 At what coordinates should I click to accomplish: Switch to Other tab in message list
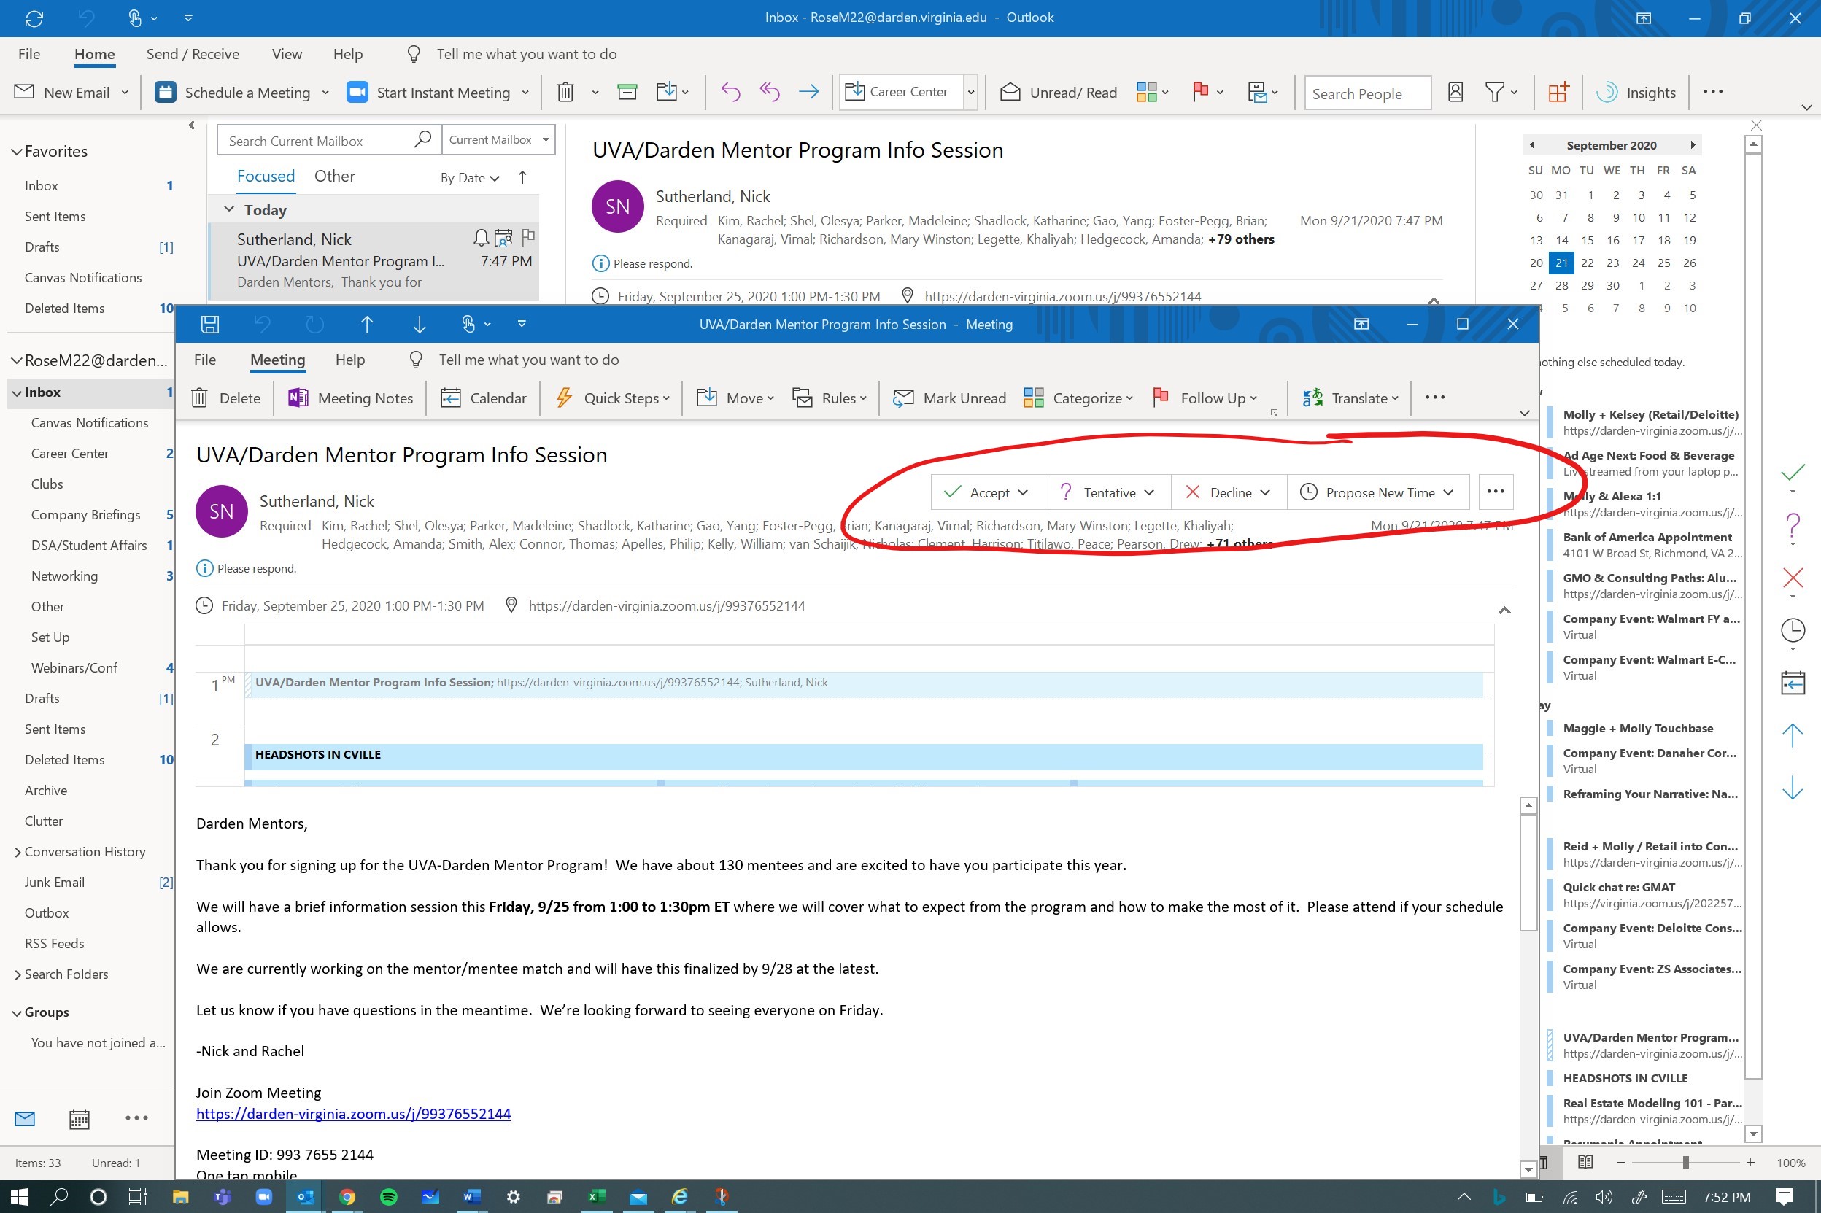(334, 177)
